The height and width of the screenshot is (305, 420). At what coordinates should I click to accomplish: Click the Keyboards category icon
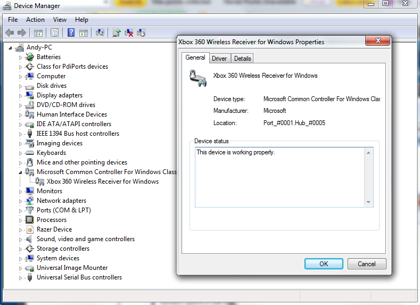tap(29, 153)
